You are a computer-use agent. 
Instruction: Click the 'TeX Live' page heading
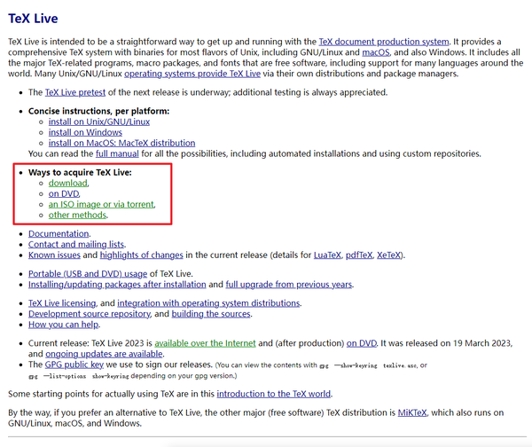(33, 19)
